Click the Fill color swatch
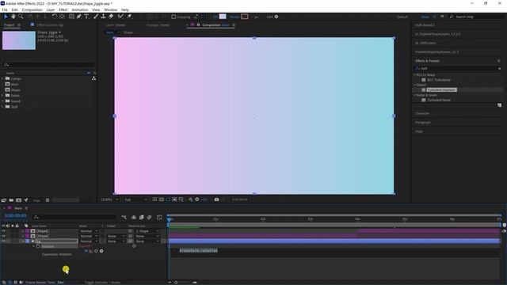Image resolution: width=507 pixels, height=285 pixels. [x=223, y=17]
